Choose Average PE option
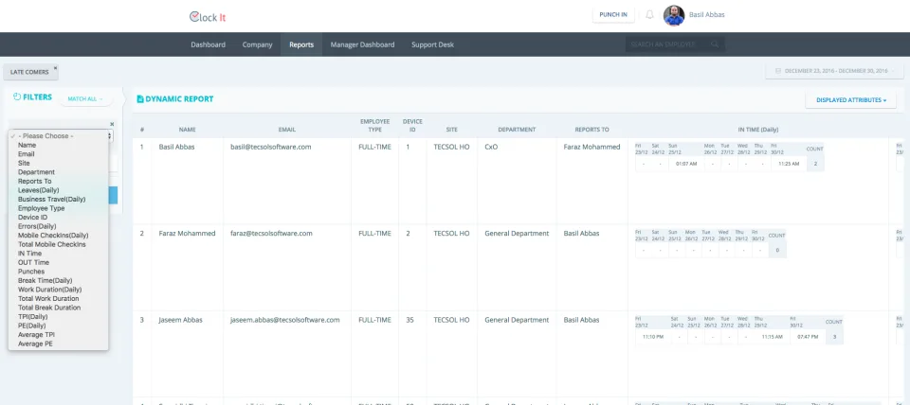910x405 pixels. click(x=58, y=343)
